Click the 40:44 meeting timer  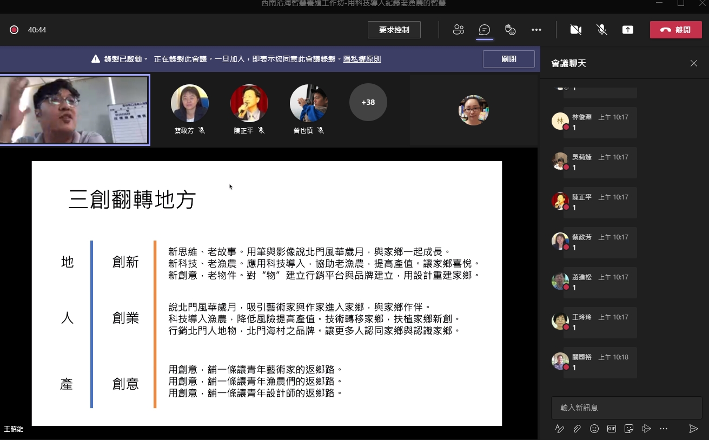click(x=37, y=30)
